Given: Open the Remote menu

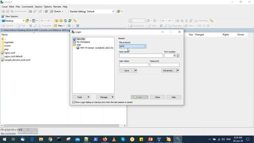Looking at the screenshot, I should click(x=57, y=7).
